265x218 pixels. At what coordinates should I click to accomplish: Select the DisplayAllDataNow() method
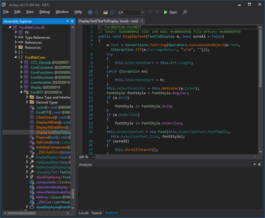click(x=53, y=127)
